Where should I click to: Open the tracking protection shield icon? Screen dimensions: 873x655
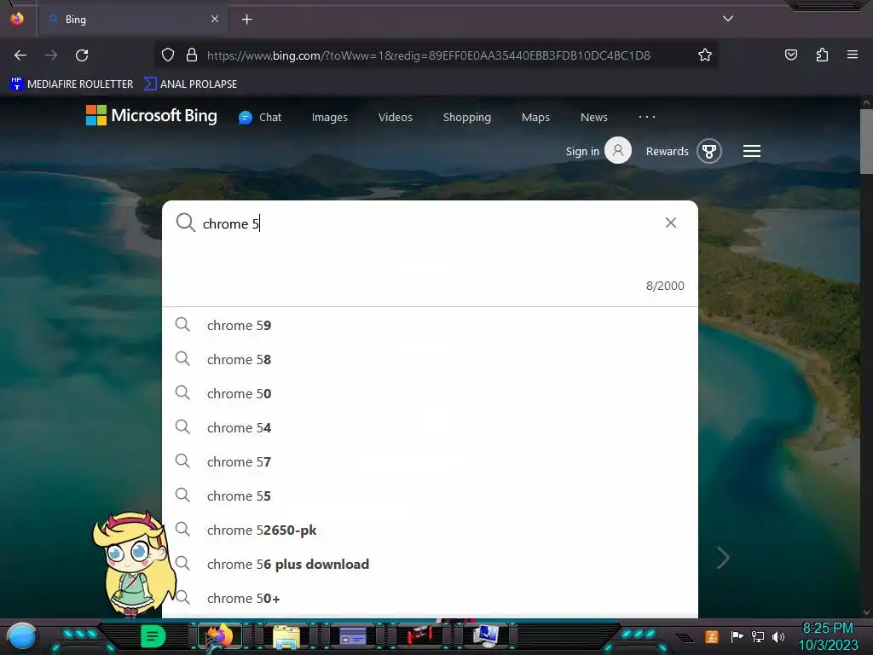click(168, 55)
